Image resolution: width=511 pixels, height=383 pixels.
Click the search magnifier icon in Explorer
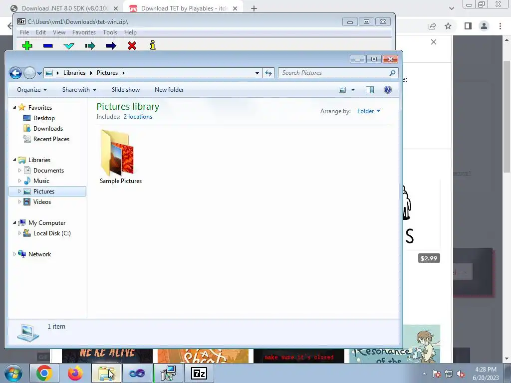point(392,73)
